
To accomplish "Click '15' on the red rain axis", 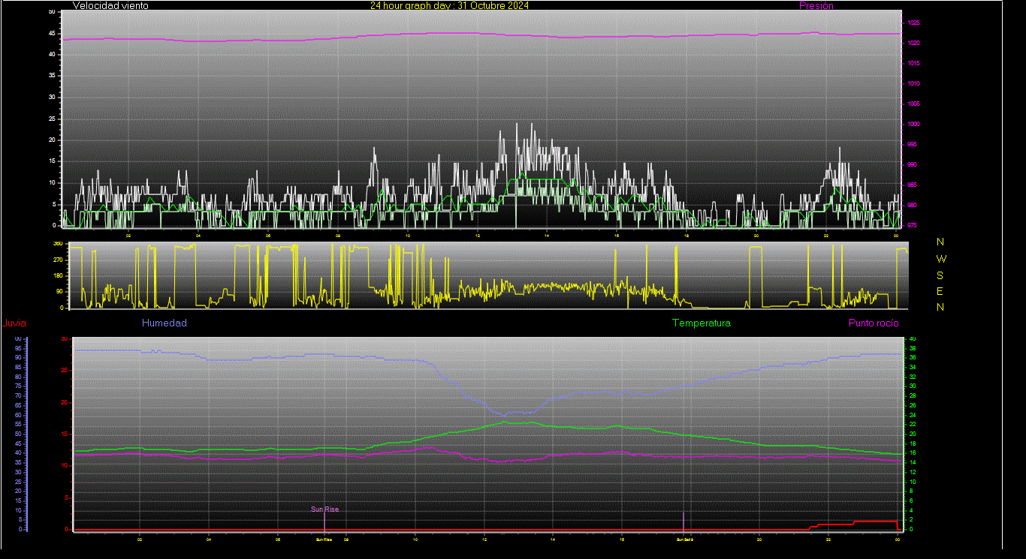I will pos(65,434).
